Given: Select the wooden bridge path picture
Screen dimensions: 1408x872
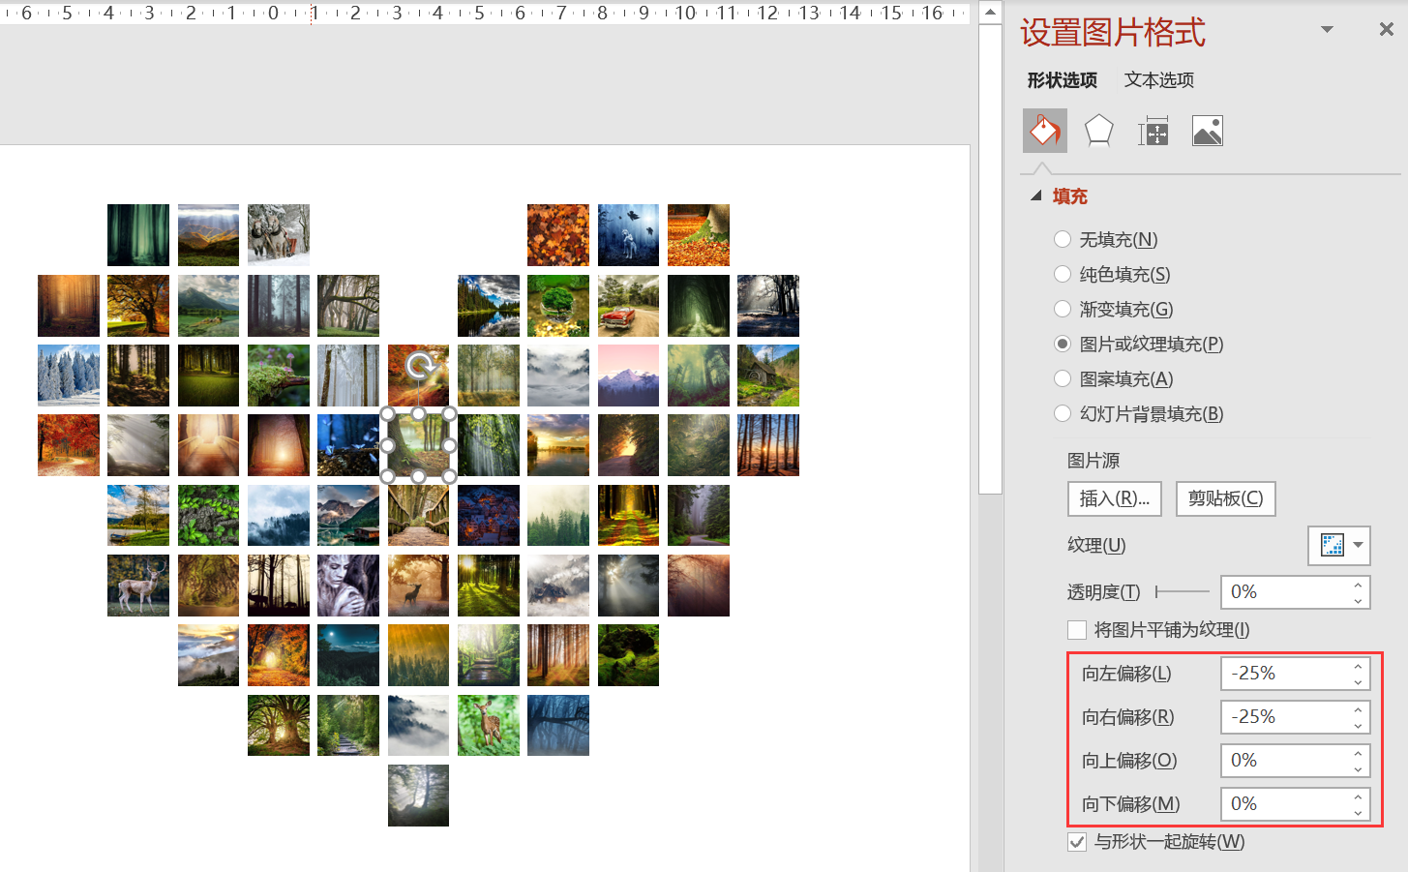Looking at the screenshot, I should click(x=419, y=516).
